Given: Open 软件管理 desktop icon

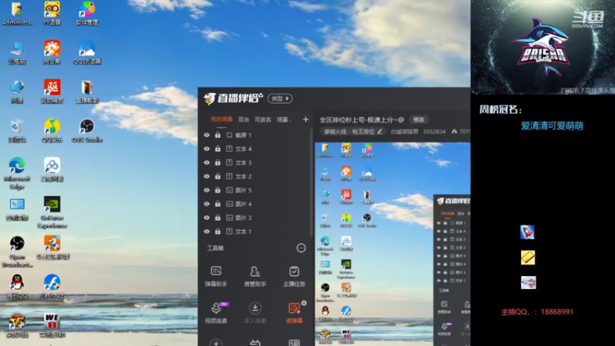Looking at the screenshot, I should tap(87, 13).
